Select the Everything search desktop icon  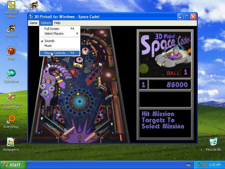(11, 122)
